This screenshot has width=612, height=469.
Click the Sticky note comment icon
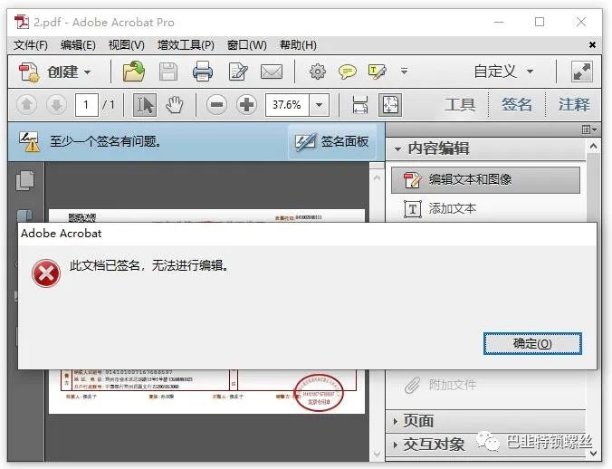(x=347, y=72)
